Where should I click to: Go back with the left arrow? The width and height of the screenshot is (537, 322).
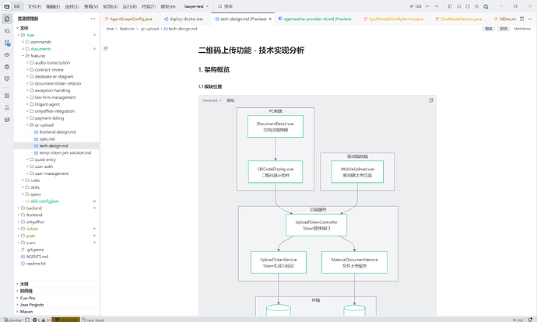click(427, 6)
